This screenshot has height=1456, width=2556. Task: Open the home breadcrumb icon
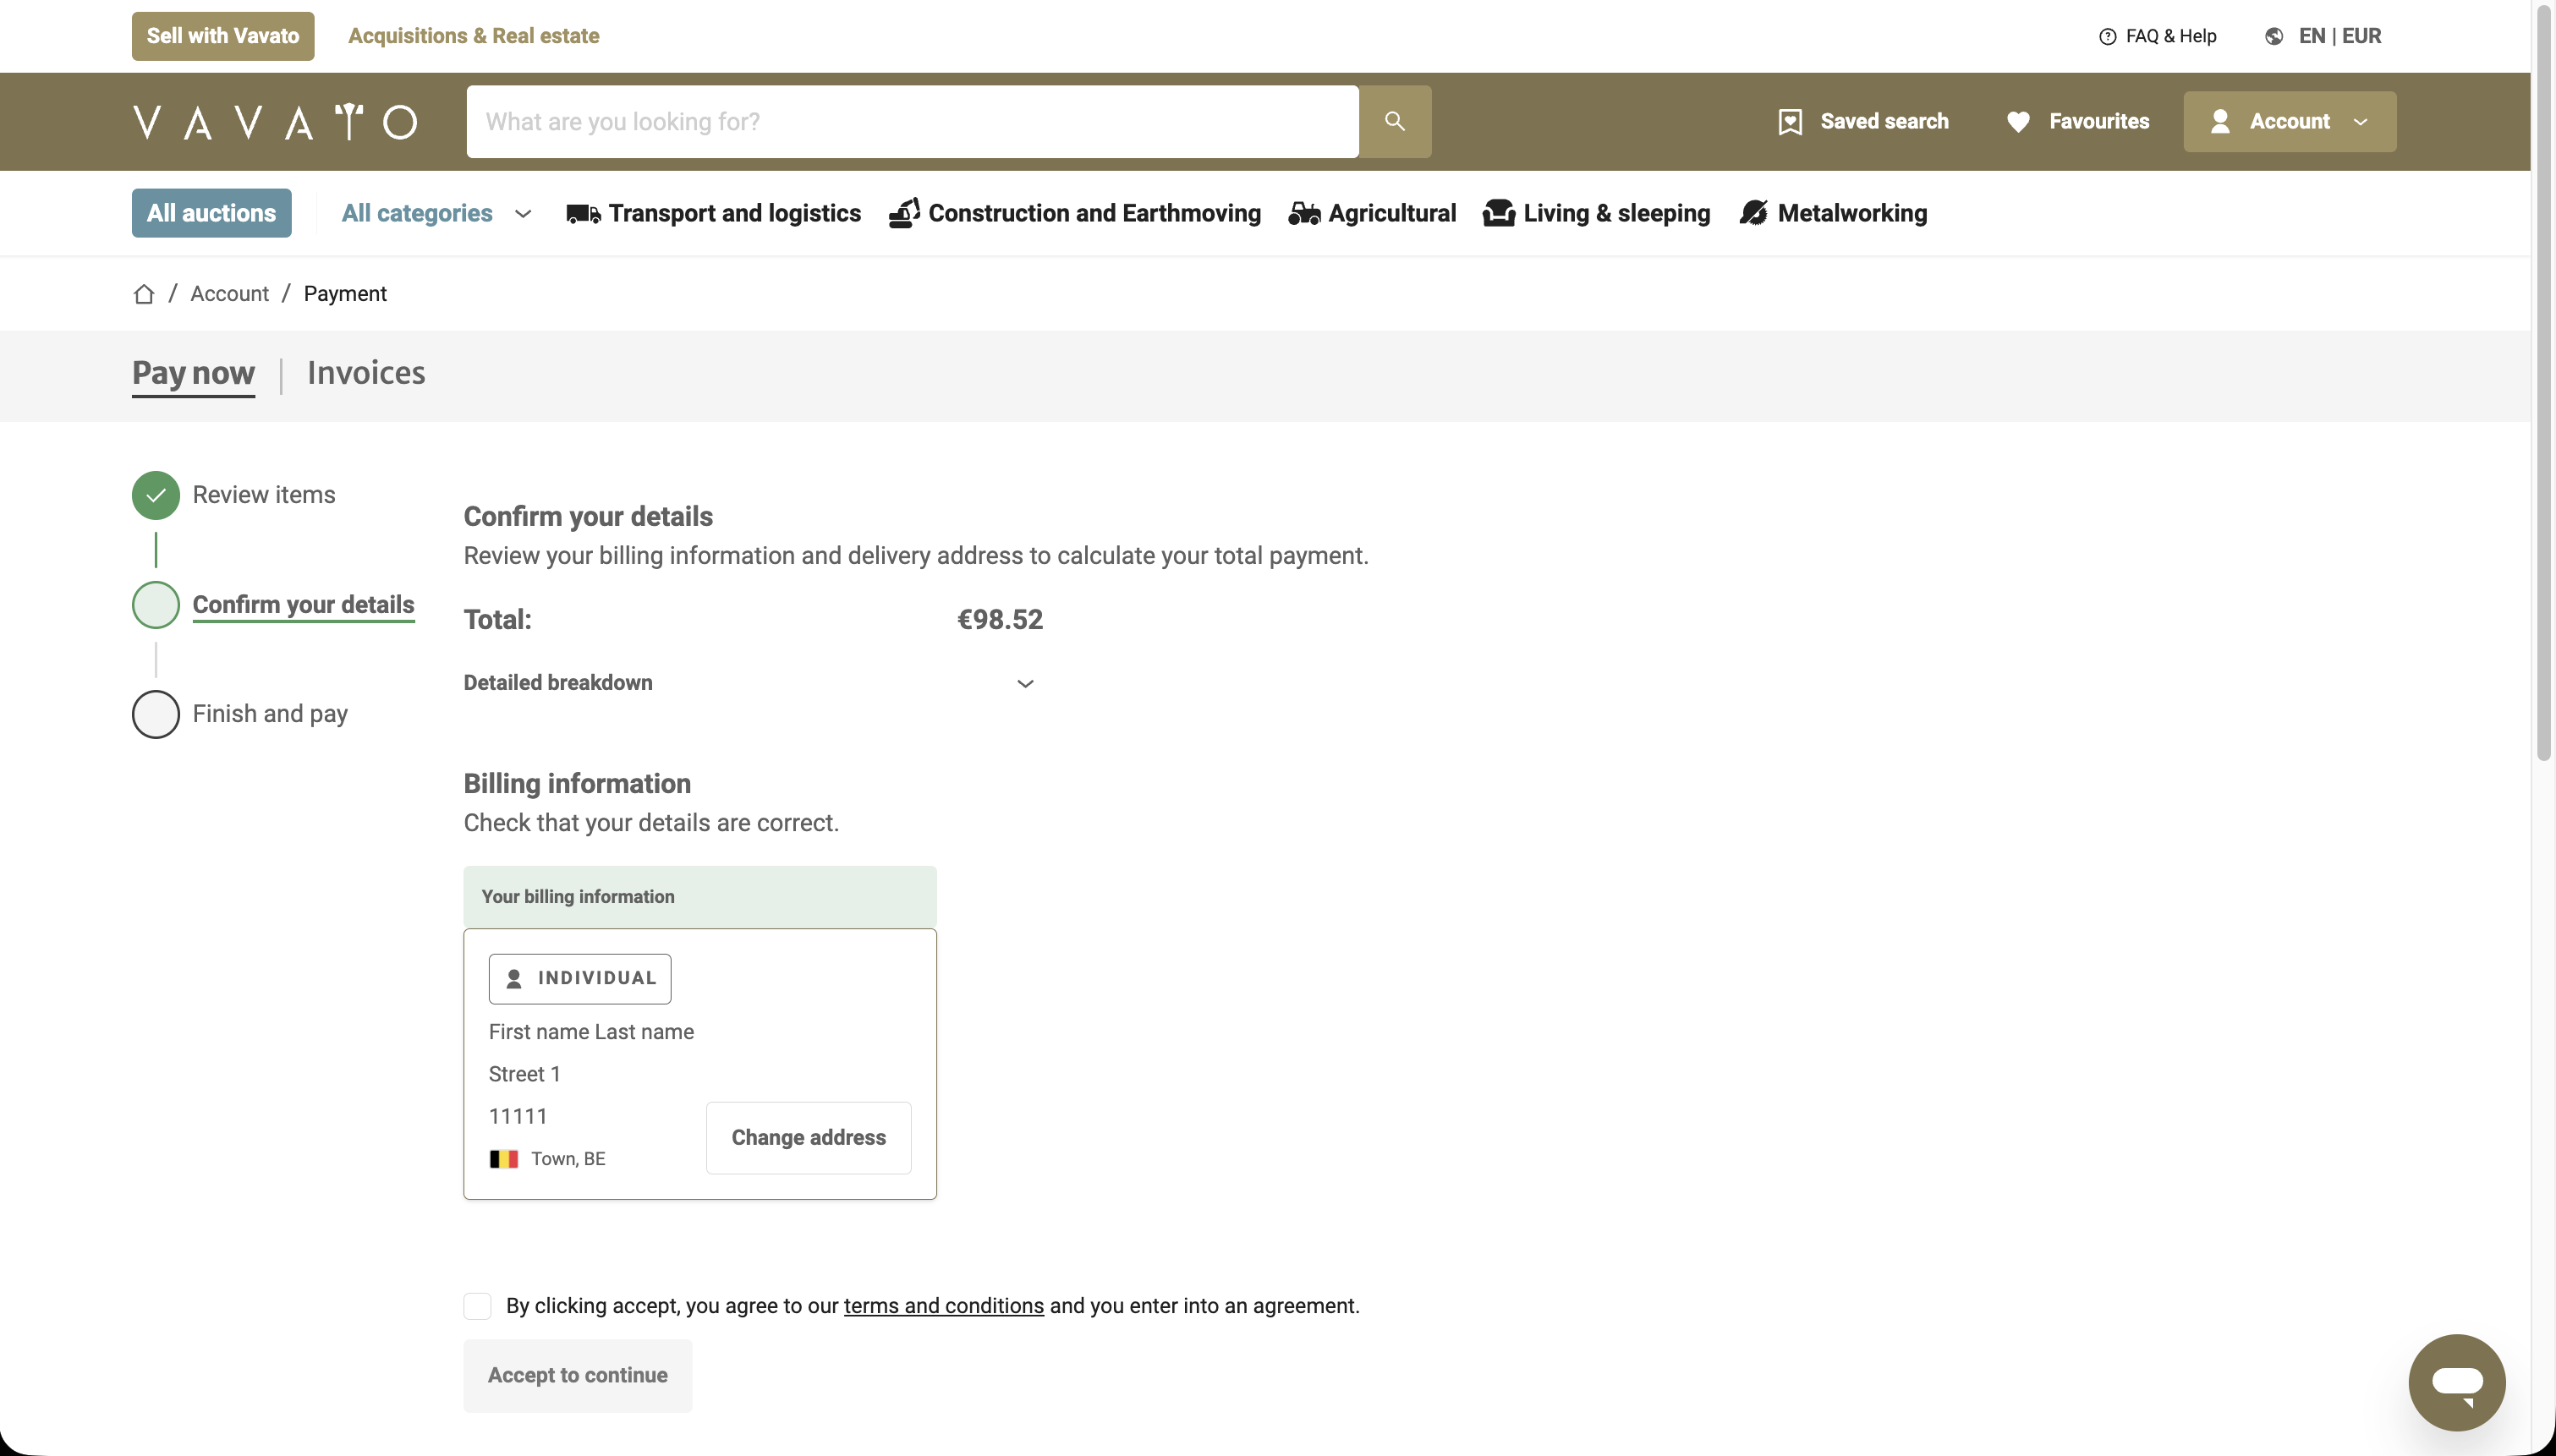coord(144,294)
